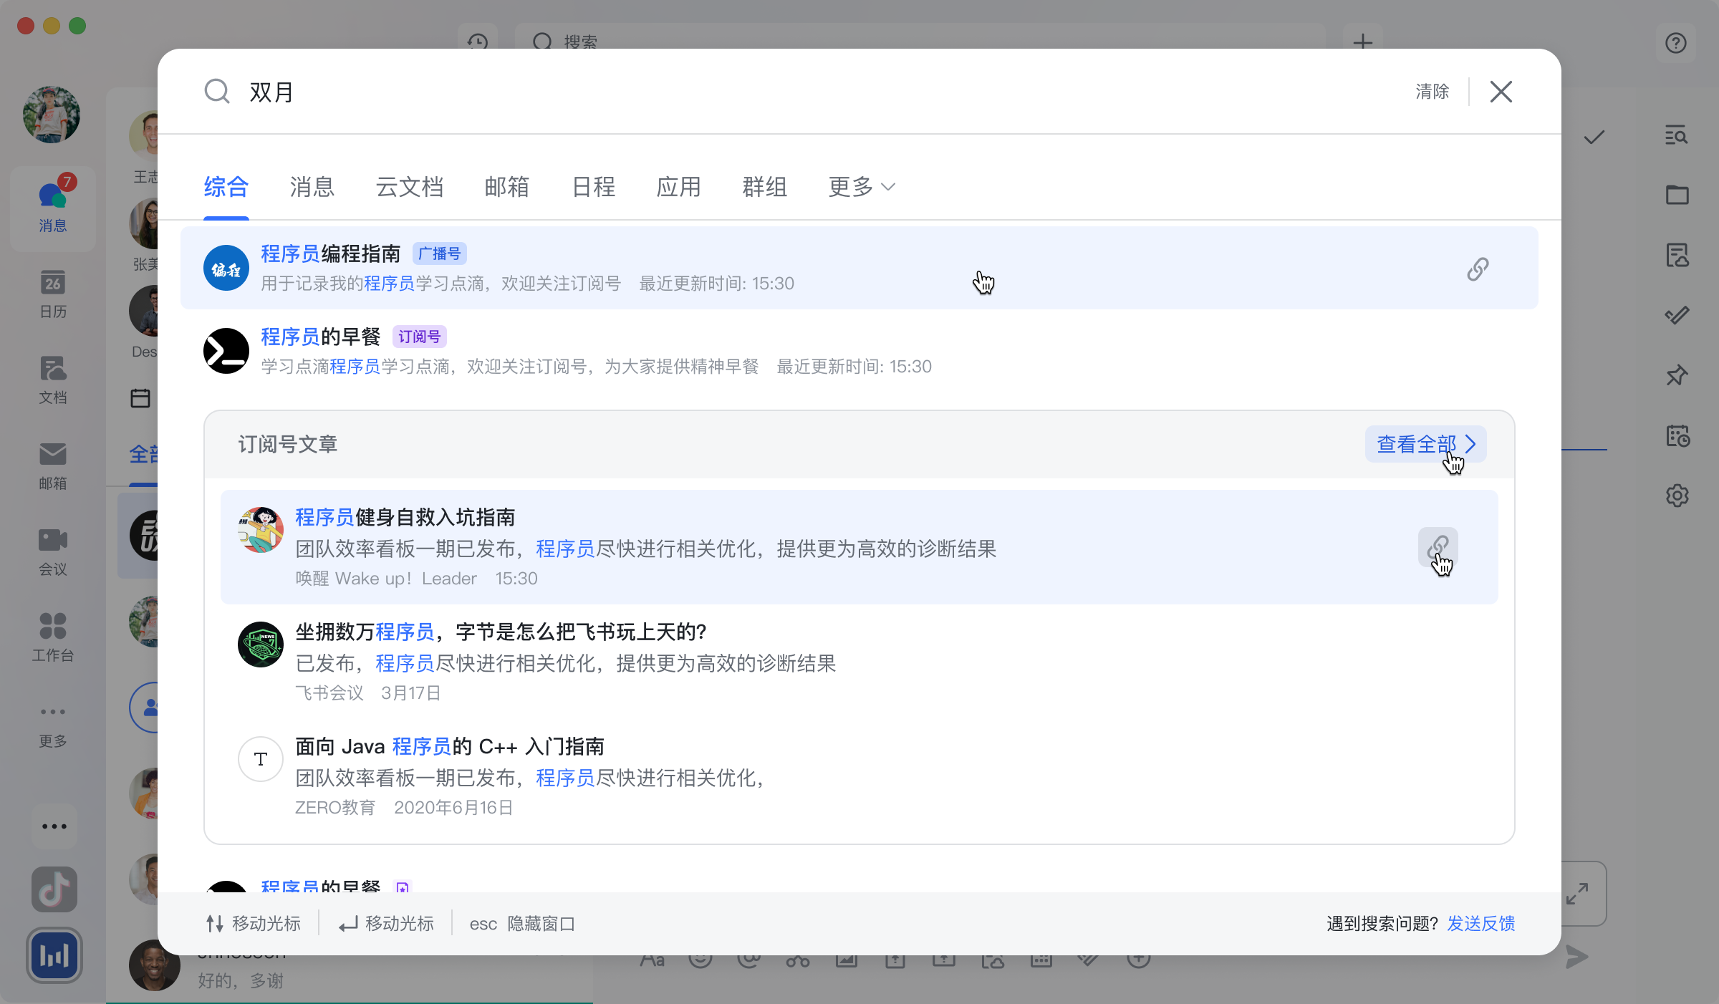Click the contact avatar at bottom of chat list

(x=153, y=965)
